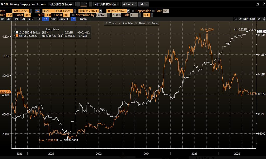Enable the Regression checkbox
The height and width of the screenshot is (159, 266).
133,11
